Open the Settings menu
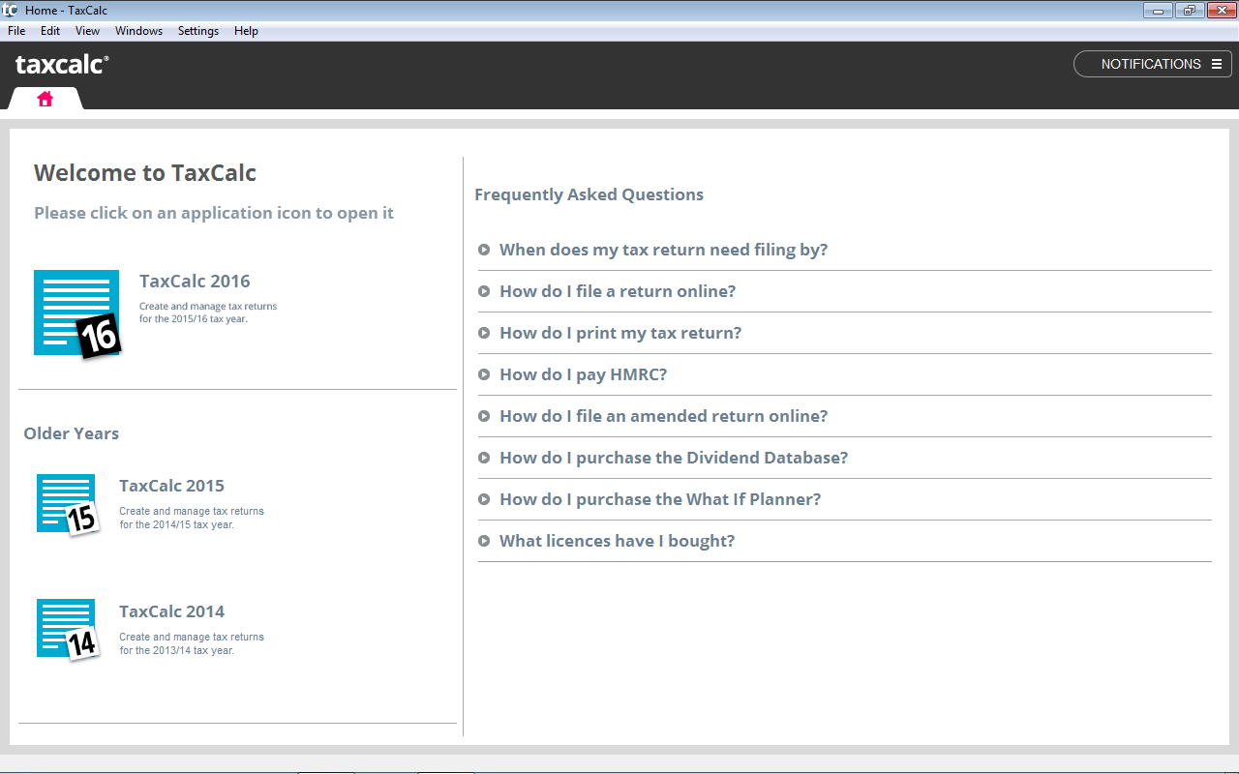 (x=198, y=31)
